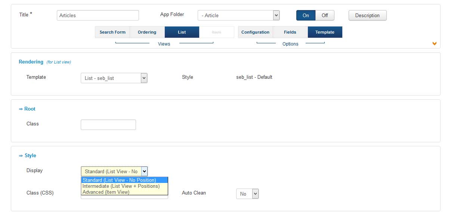Switch to the Ordering view tab
The width and height of the screenshot is (451, 224).
tap(147, 32)
